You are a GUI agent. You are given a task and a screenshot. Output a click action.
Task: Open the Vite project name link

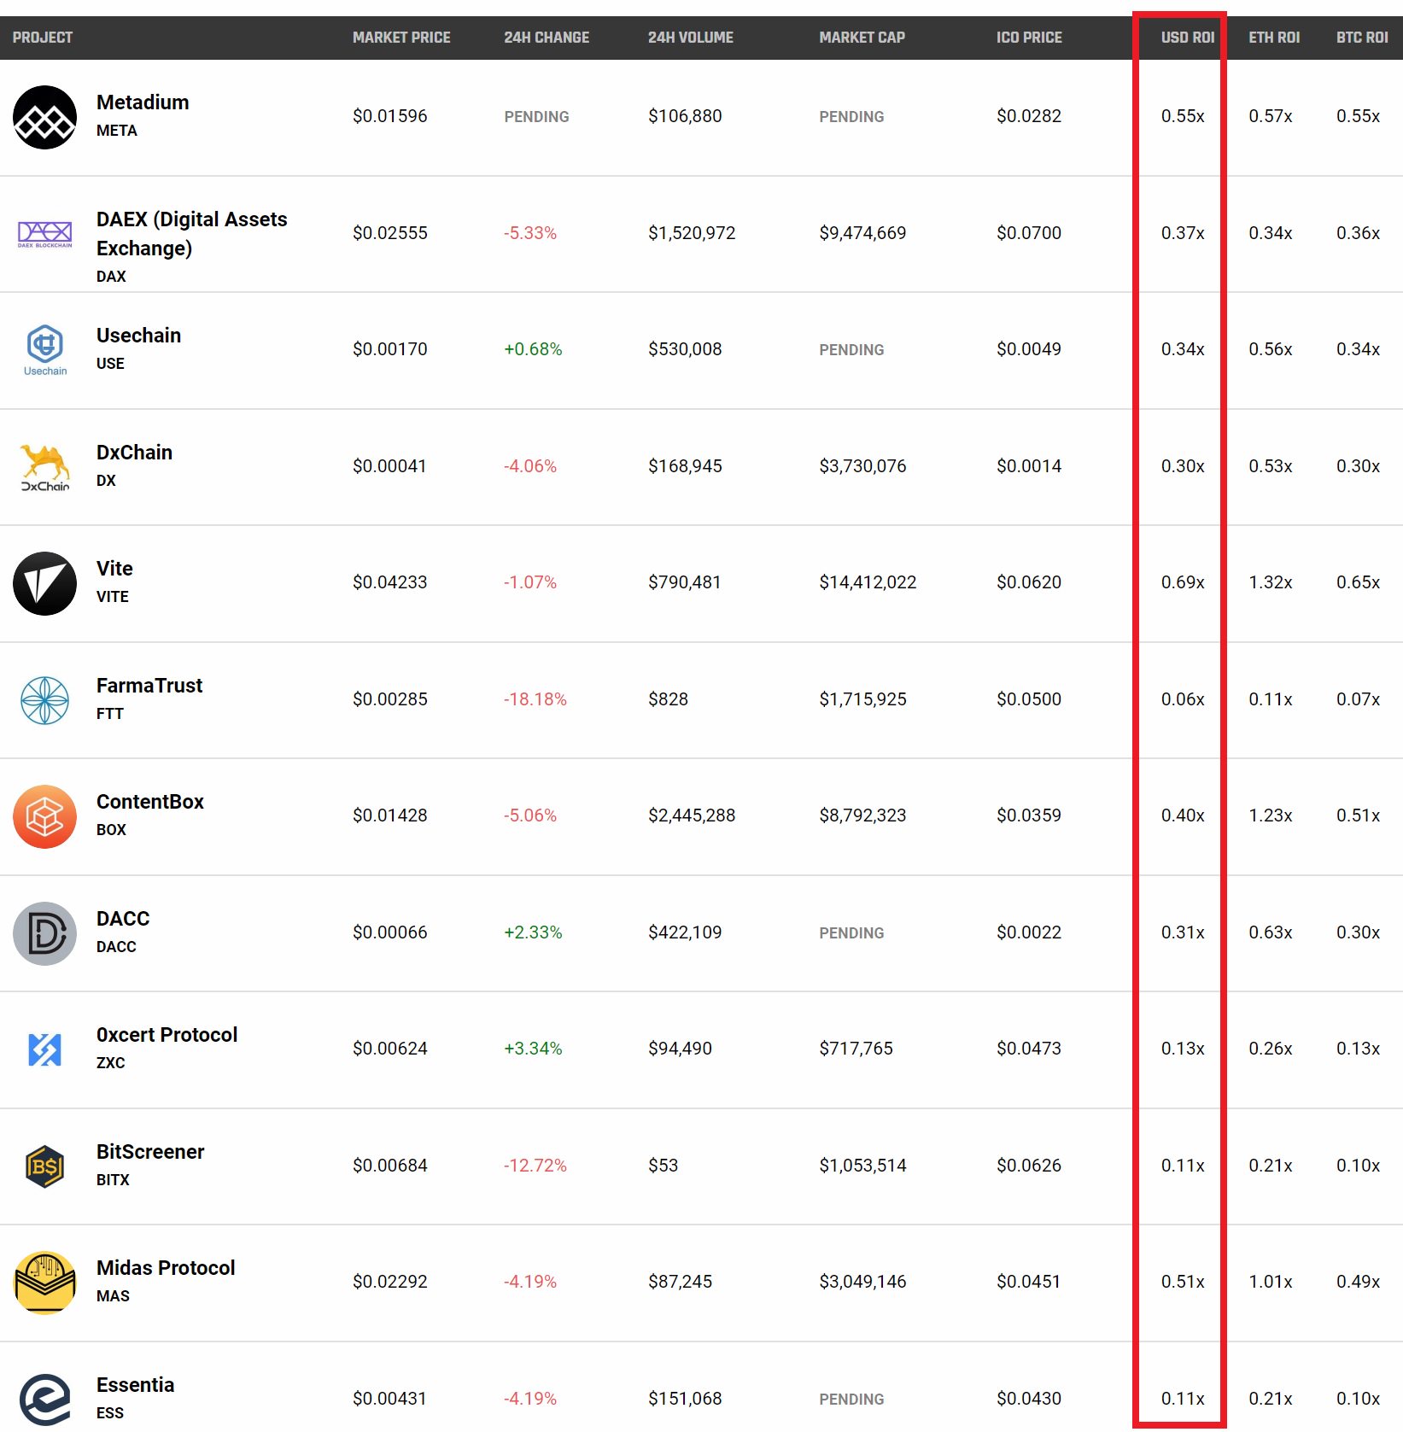coord(114,569)
